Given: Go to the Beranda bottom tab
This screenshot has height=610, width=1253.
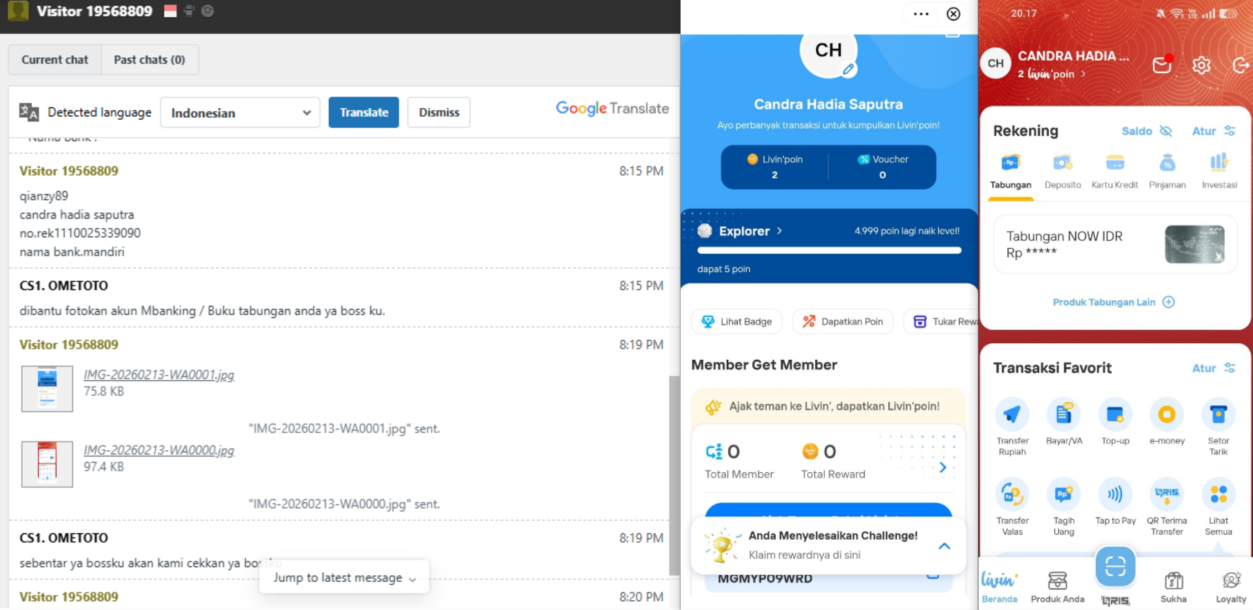Looking at the screenshot, I should (x=999, y=588).
